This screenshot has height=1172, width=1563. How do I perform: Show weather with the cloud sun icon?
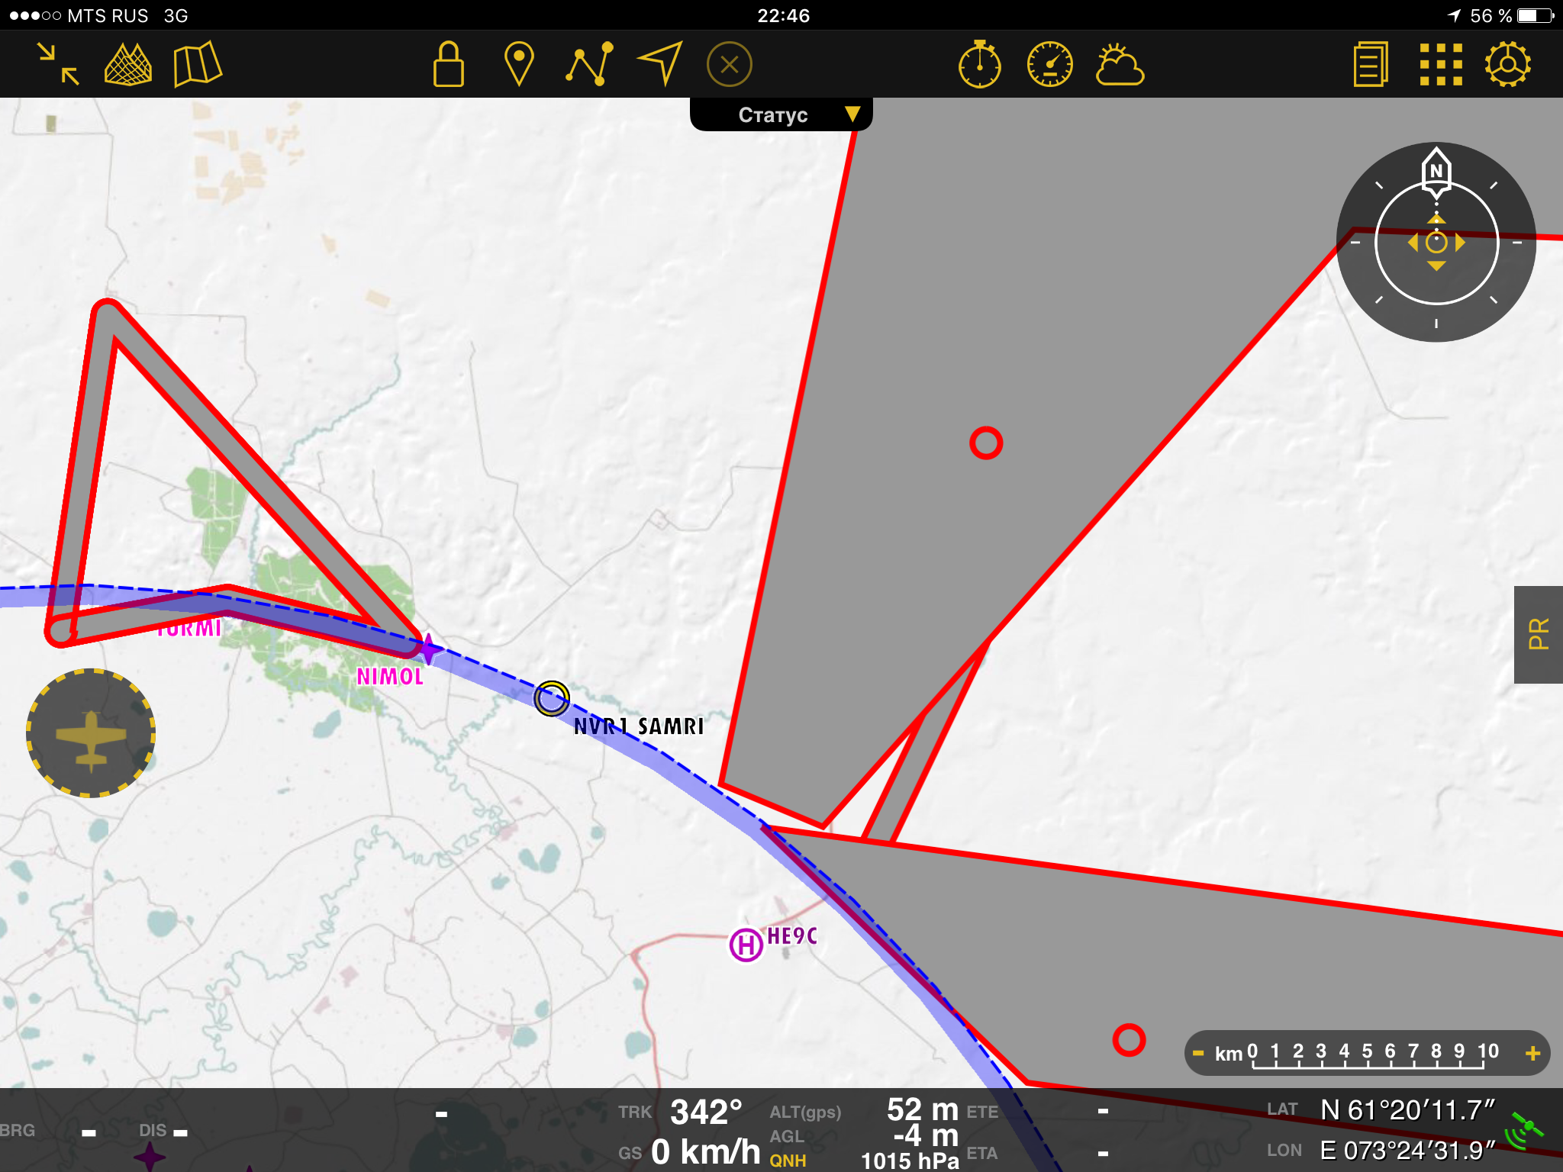(x=1120, y=64)
